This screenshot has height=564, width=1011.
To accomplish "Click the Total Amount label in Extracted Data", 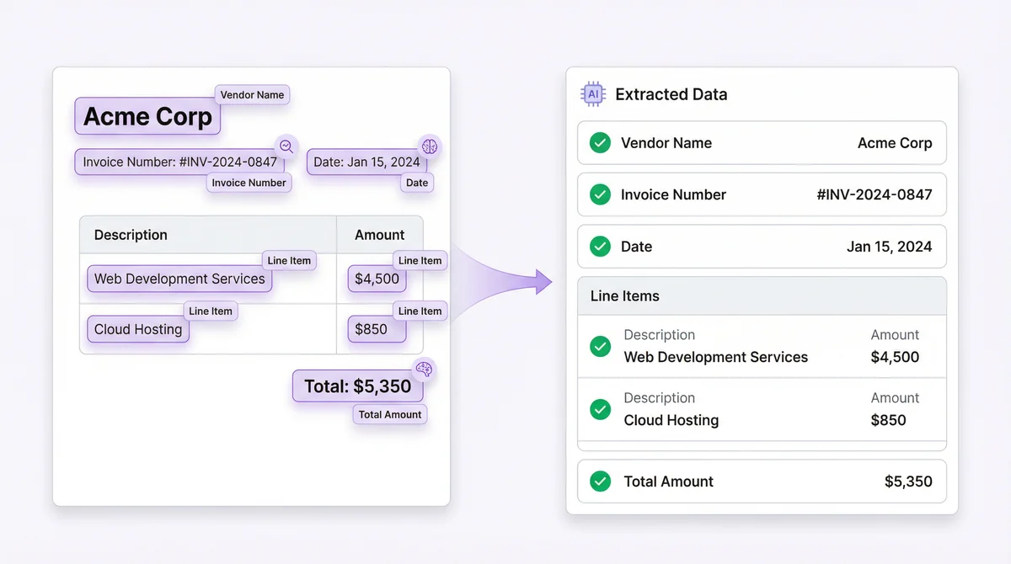I will coord(669,482).
